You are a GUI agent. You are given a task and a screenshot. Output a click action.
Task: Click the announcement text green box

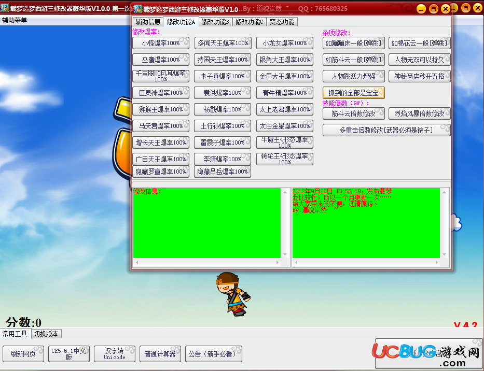click(366, 223)
